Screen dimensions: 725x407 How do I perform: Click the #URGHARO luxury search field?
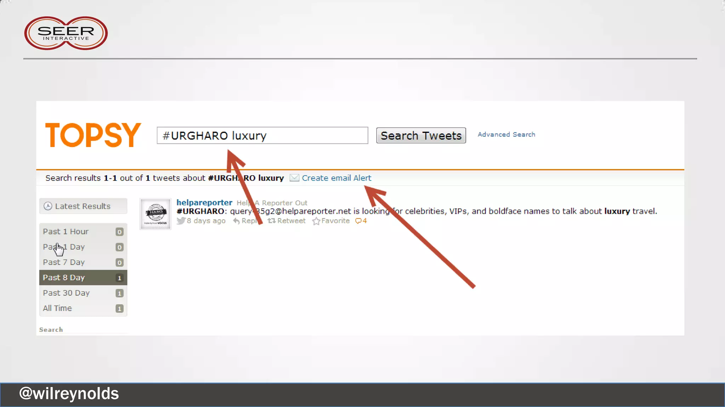pos(262,135)
